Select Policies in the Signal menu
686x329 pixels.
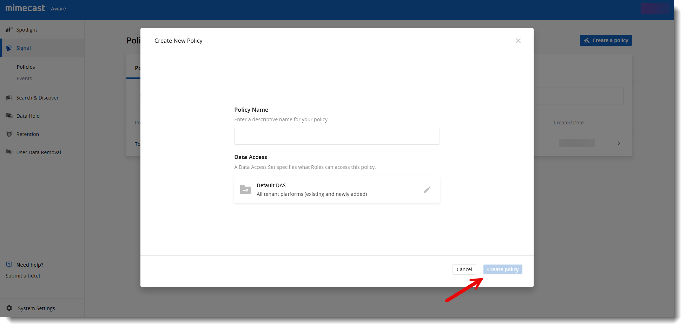26,67
